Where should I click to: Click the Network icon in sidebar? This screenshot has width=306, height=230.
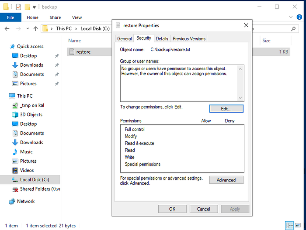click(12, 201)
